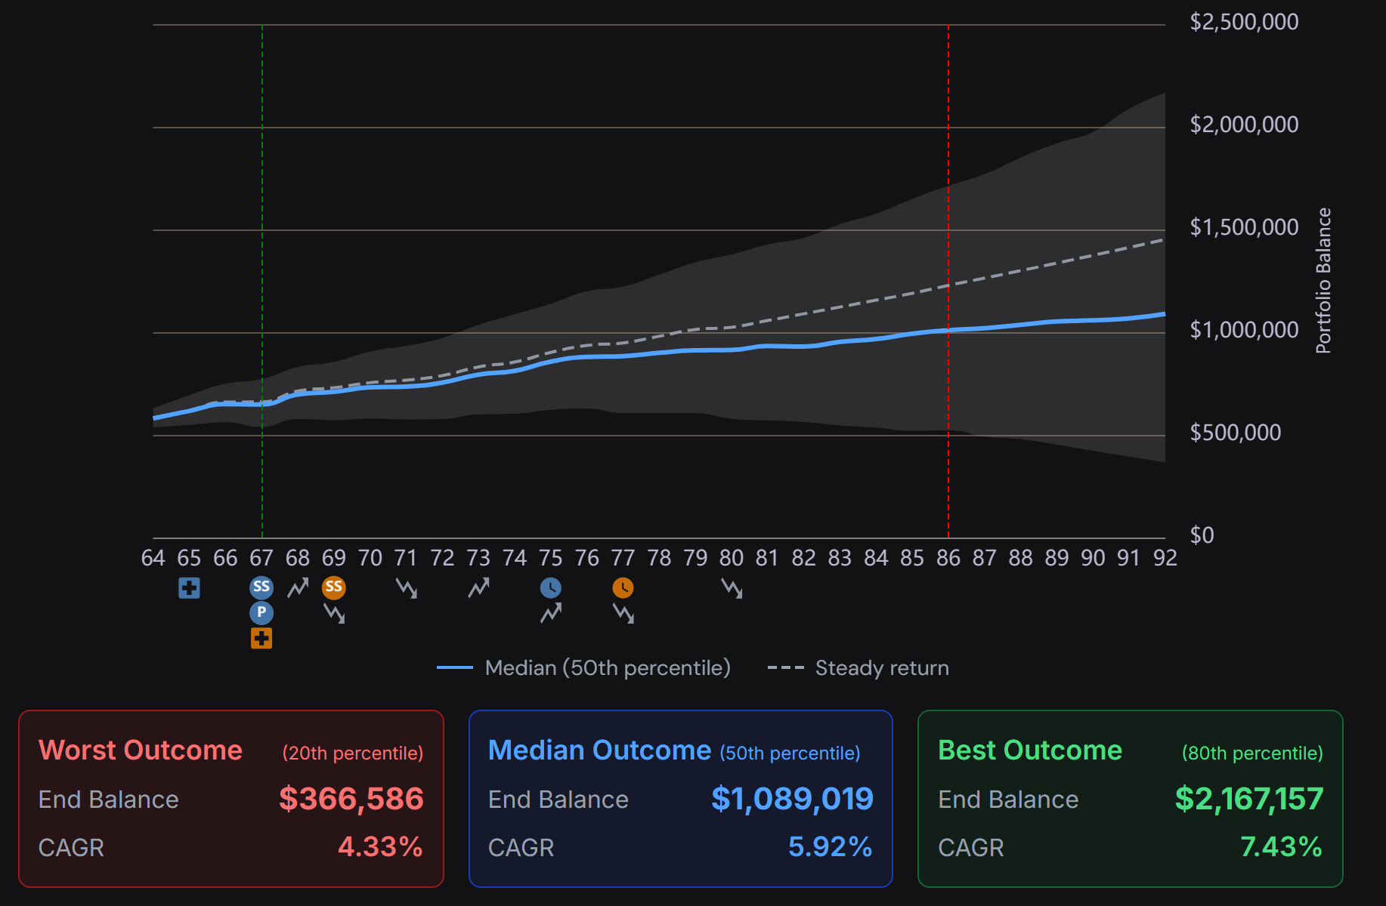The image size is (1386, 906).
Task: Click age 78 on the x-axis
Action: tap(659, 558)
